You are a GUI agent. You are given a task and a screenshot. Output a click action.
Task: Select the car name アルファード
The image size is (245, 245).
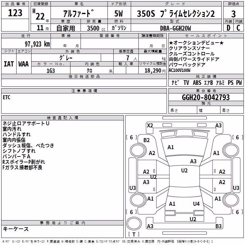[x=79, y=13]
